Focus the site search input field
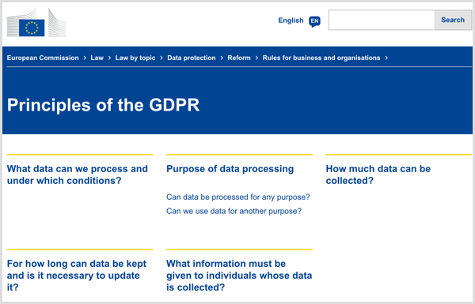This screenshot has height=304, width=475. pyautogui.click(x=382, y=20)
